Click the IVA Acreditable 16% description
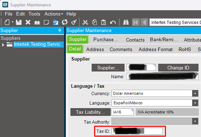The height and width of the screenshot is (137, 201). coord(167,112)
